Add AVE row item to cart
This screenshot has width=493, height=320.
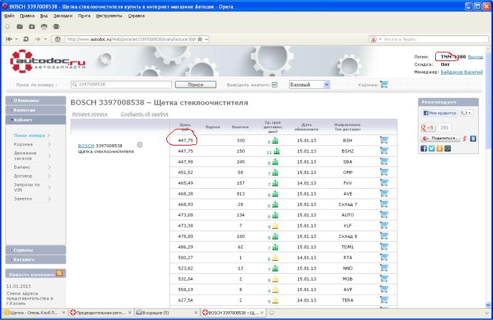pyautogui.click(x=384, y=194)
